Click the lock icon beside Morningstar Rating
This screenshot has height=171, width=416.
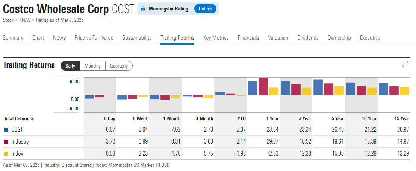point(143,9)
